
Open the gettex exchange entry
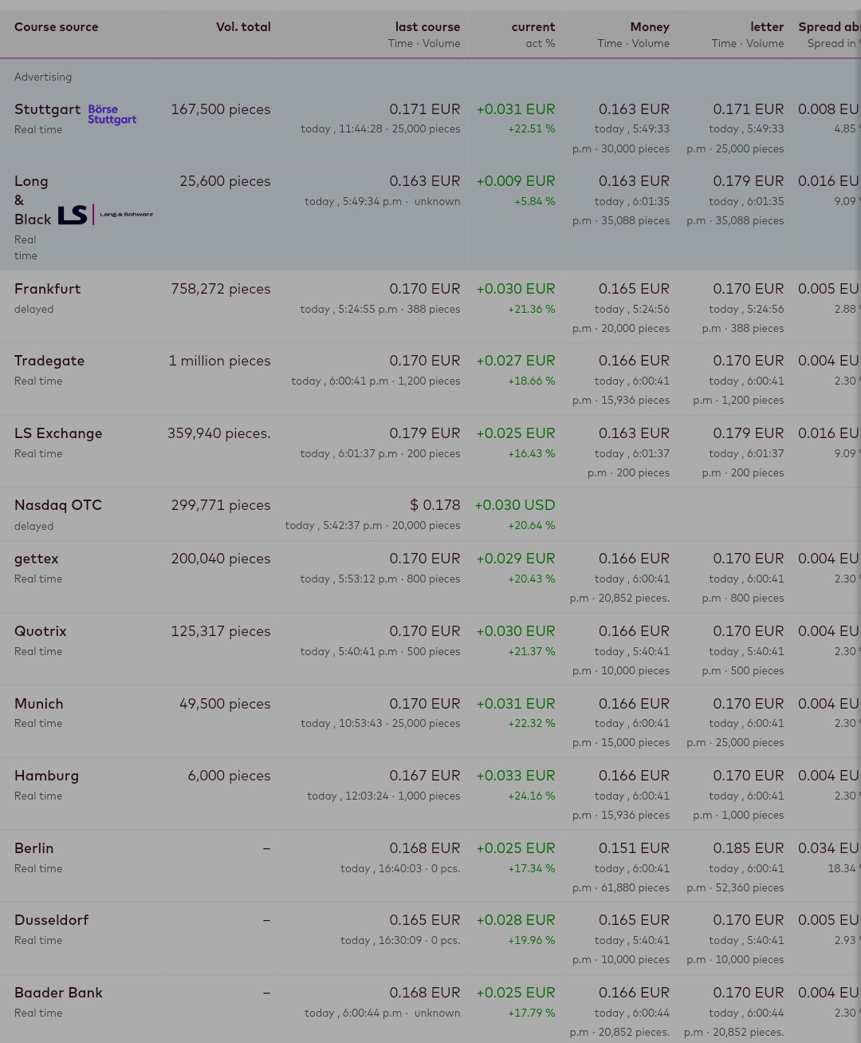pos(37,559)
